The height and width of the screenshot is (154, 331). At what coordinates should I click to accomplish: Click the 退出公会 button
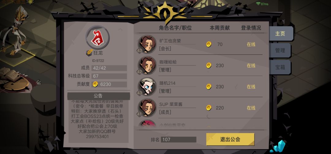(230, 139)
